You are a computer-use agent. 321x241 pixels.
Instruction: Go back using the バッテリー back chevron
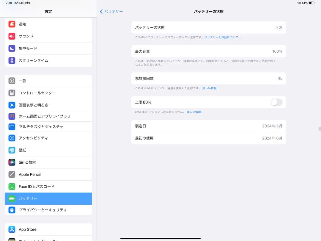pos(111,11)
